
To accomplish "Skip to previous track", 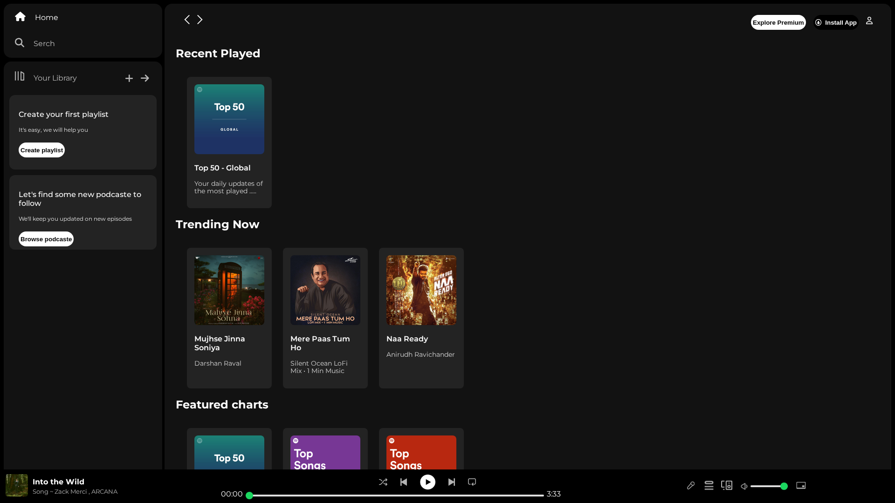I will point(404,482).
